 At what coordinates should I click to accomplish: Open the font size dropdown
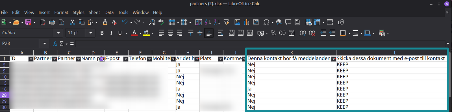[x=91, y=33]
